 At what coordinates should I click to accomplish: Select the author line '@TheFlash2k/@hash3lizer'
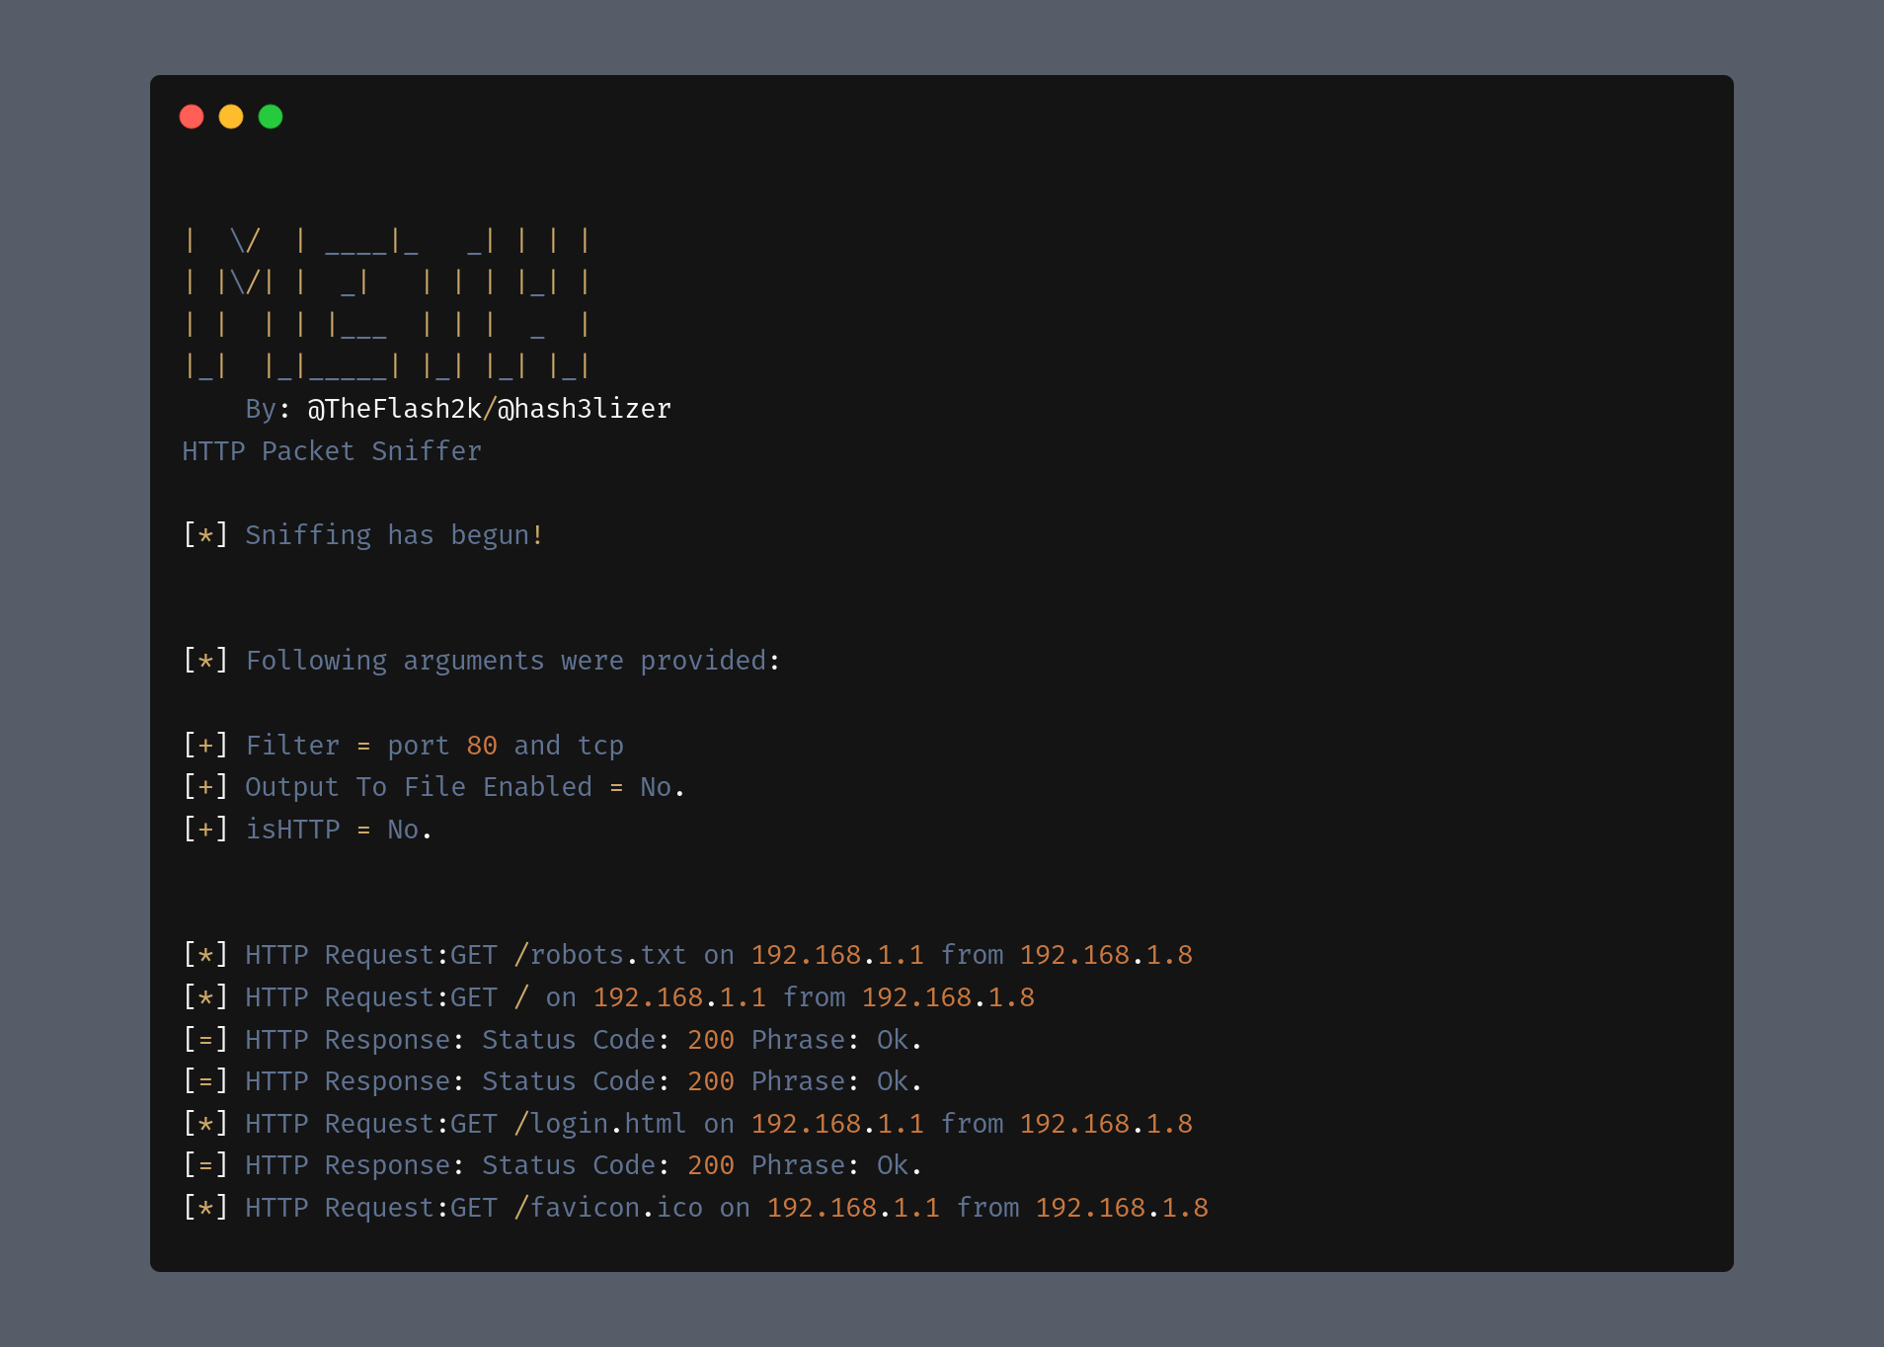click(x=489, y=409)
